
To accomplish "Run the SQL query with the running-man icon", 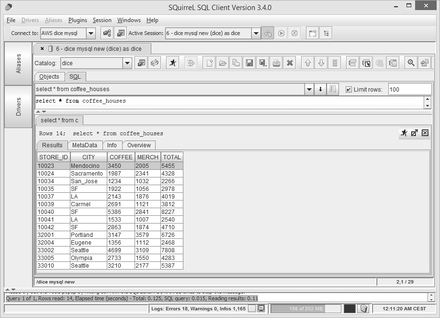I will [x=173, y=63].
